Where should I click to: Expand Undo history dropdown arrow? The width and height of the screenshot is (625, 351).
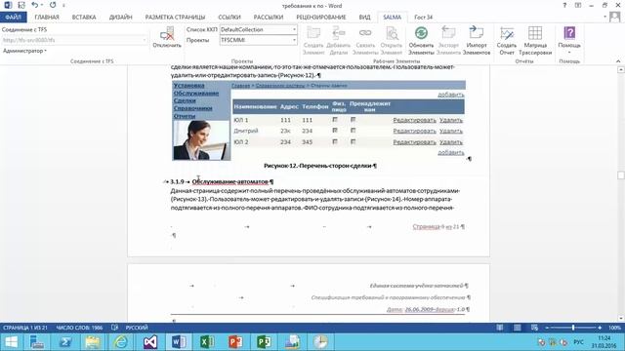pyautogui.click(x=42, y=5)
